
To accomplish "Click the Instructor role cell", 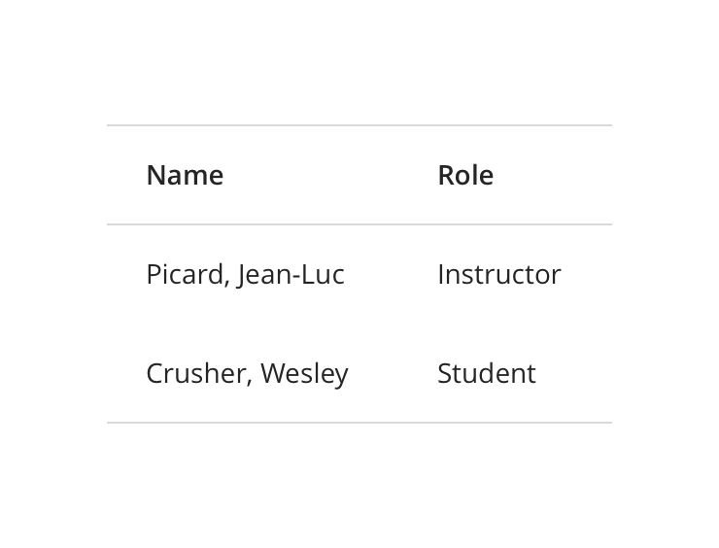I will tap(498, 274).
